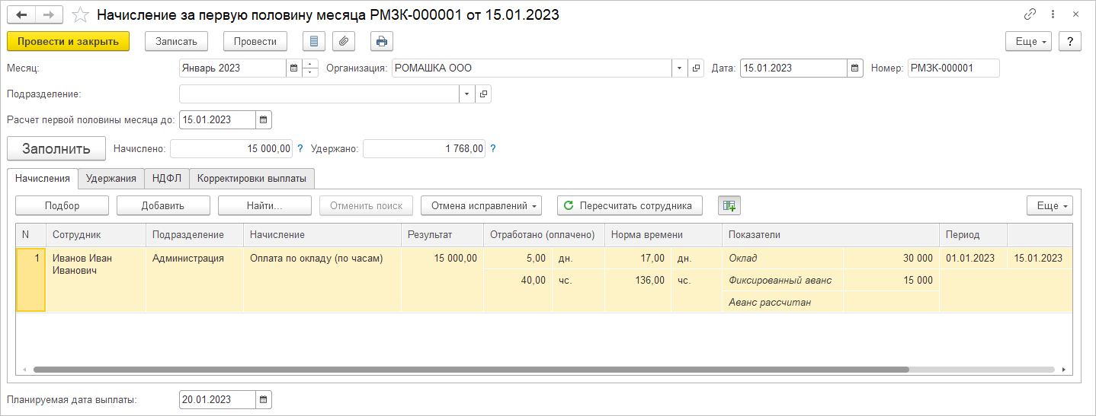Open the help question mark button
This screenshot has height=416, width=1096.
(1070, 41)
